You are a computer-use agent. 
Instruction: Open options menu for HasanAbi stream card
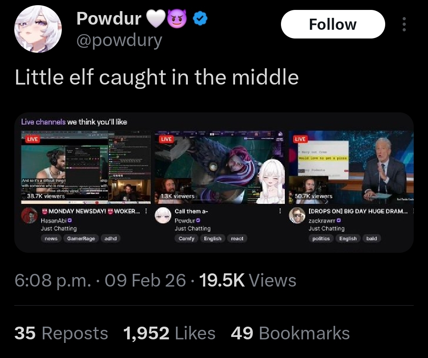tap(146, 211)
